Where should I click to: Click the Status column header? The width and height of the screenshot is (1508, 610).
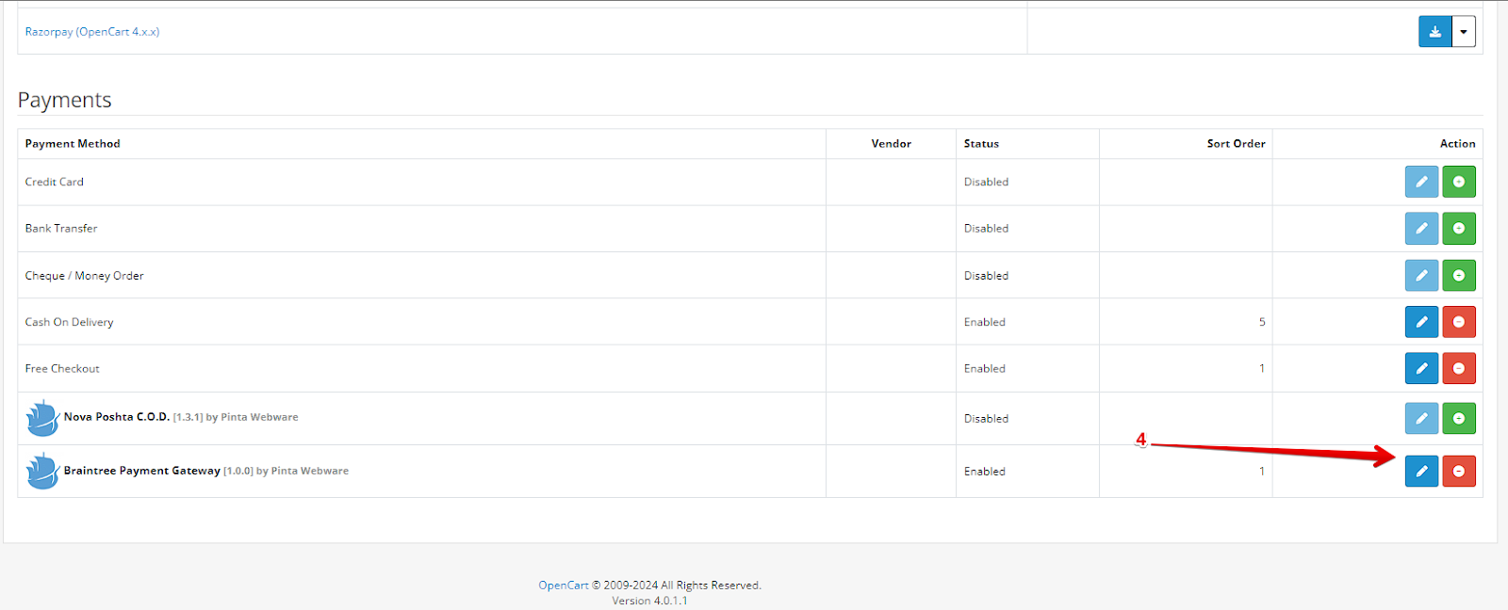tap(981, 144)
